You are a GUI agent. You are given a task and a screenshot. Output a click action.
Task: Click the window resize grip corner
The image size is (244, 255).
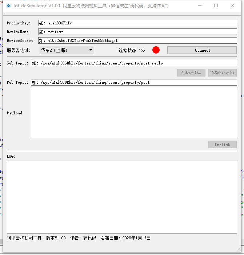tap(239, 250)
